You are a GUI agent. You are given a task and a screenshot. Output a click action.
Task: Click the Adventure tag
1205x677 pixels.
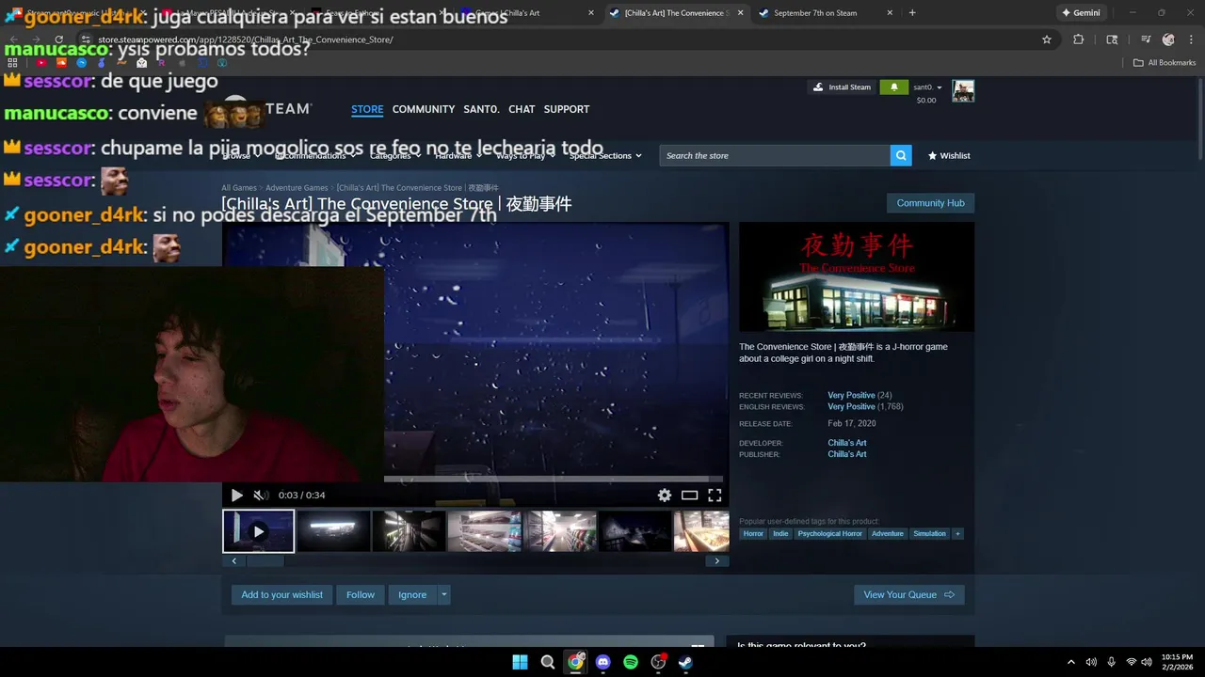pos(887,534)
